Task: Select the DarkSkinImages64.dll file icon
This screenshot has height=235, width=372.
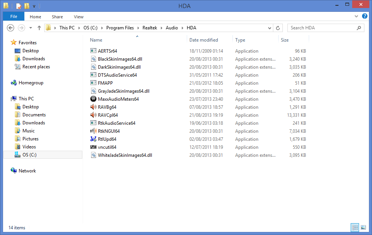Action: pos(93,67)
